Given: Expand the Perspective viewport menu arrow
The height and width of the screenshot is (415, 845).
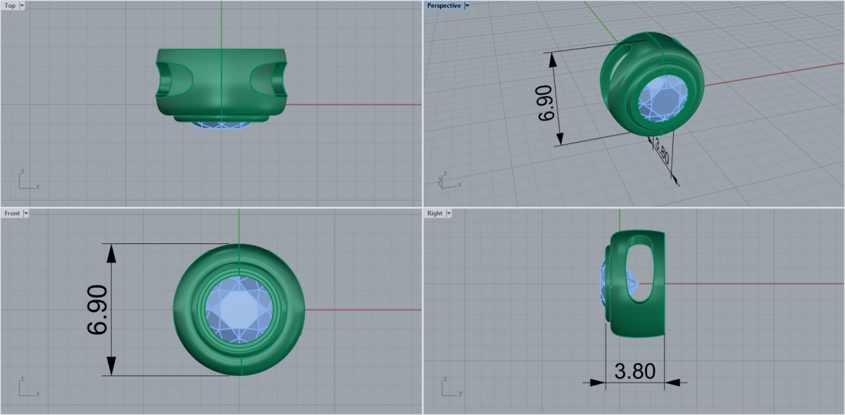Looking at the screenshot, I should click(467, 6).
